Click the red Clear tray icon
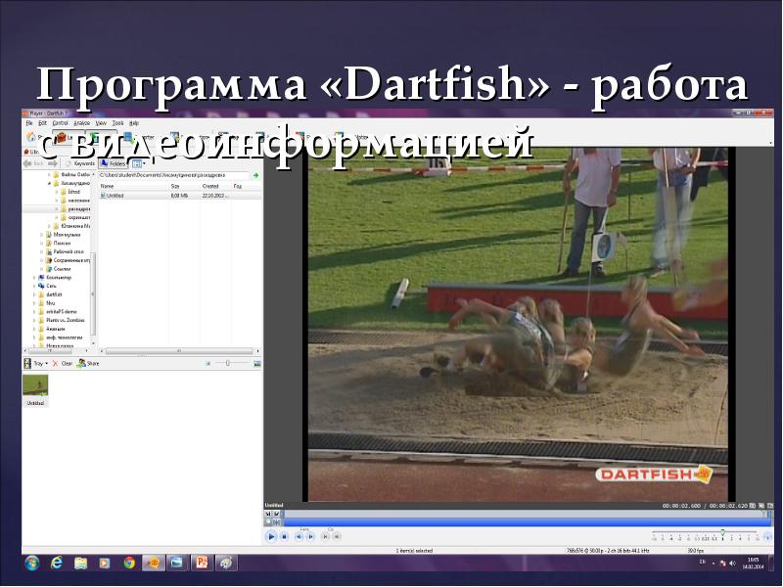The width and height of the screenshot is (783, 587). pyautogui.click(x=55, y=363)
